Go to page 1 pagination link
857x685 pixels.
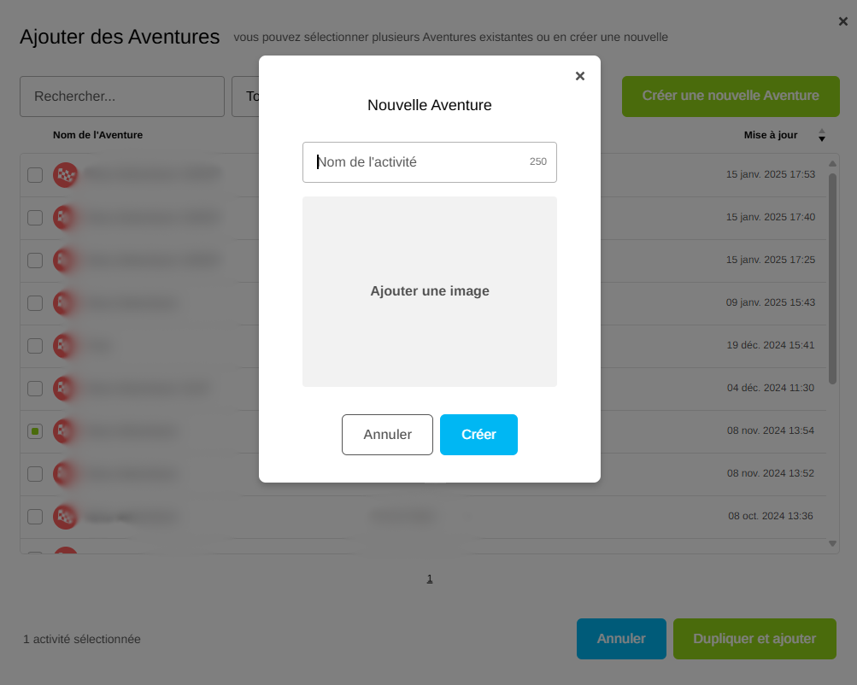click(x=430, y=578)
